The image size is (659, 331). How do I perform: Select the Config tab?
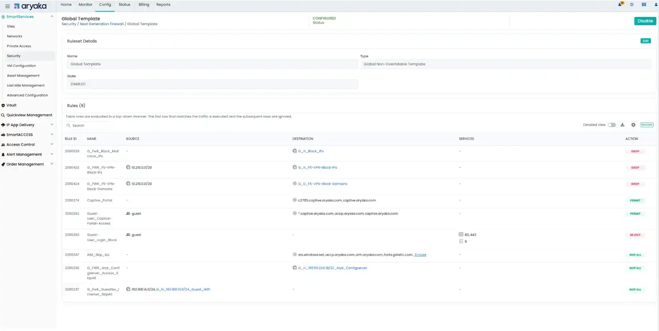click(105, 5)
